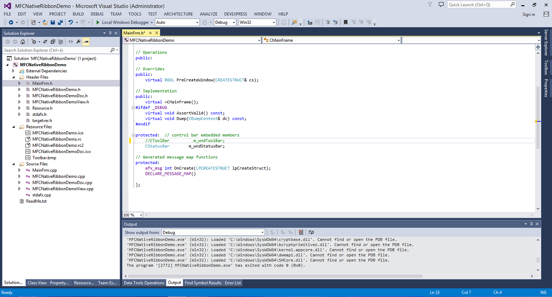552x297 pixels.
Task: Toggle Show All Files in Solution Explorer
Action: [x=60, y=42]
